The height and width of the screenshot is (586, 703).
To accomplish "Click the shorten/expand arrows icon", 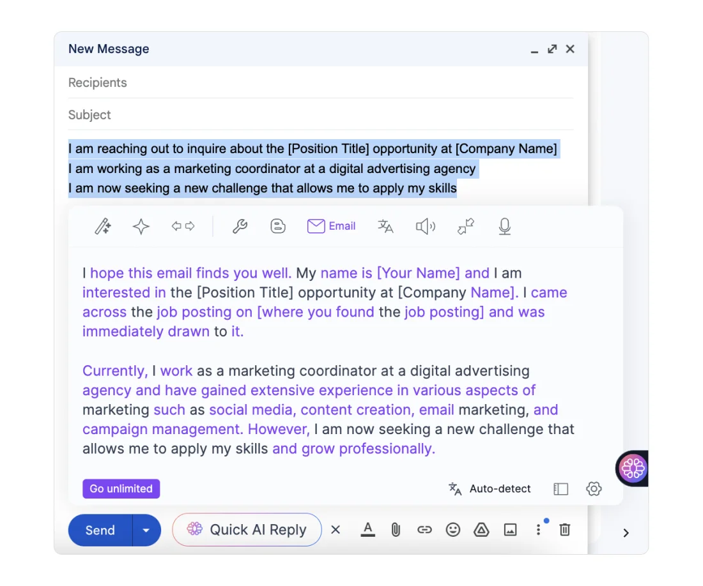I will point(183,226).
